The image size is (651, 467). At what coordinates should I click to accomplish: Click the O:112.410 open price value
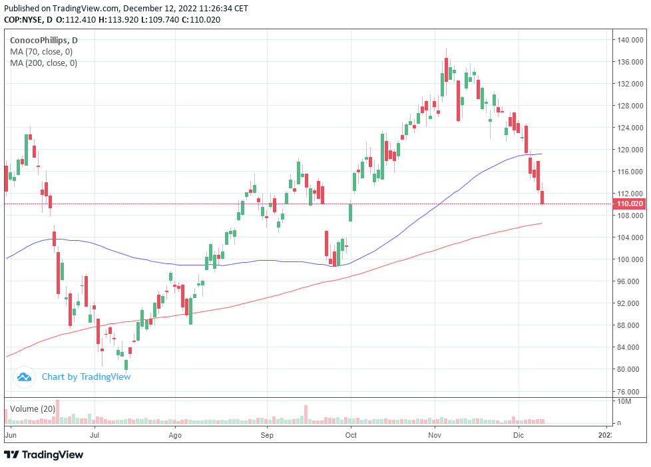click(76, 19)
